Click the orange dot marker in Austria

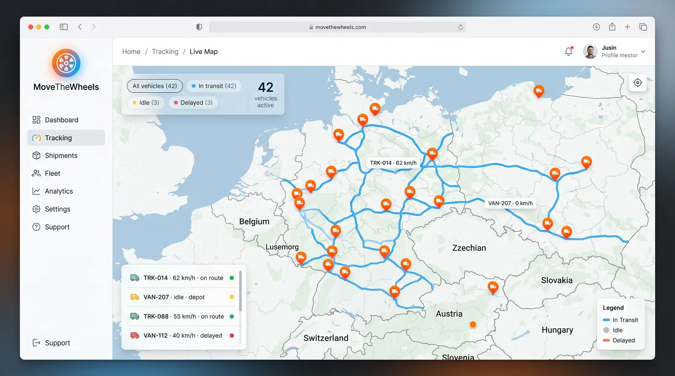click(473, 325)
